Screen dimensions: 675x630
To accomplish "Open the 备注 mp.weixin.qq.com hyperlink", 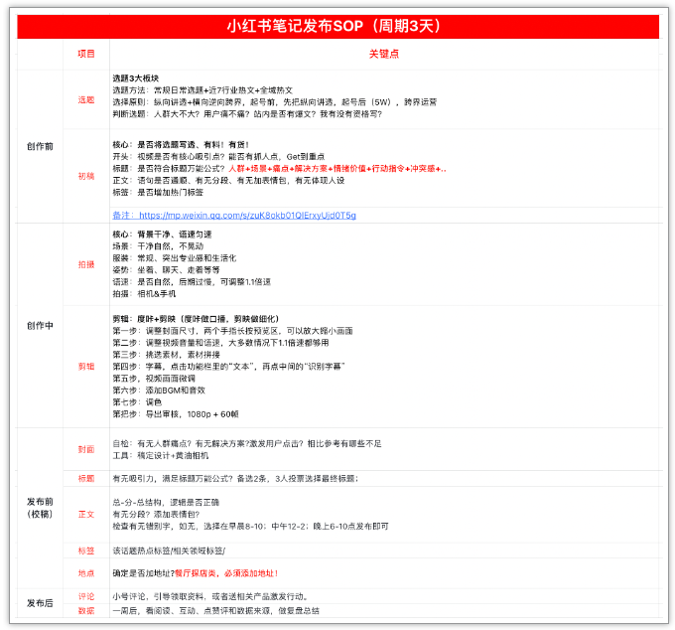I will coord(234,215).
